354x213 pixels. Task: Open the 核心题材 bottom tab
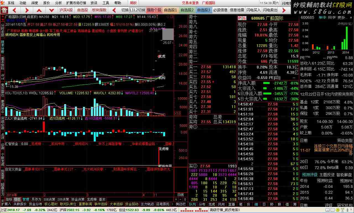[51, 204]
